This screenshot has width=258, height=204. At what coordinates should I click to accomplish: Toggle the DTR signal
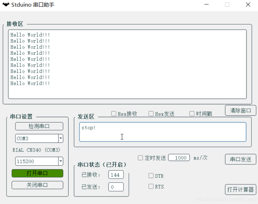tap(151, 176)
